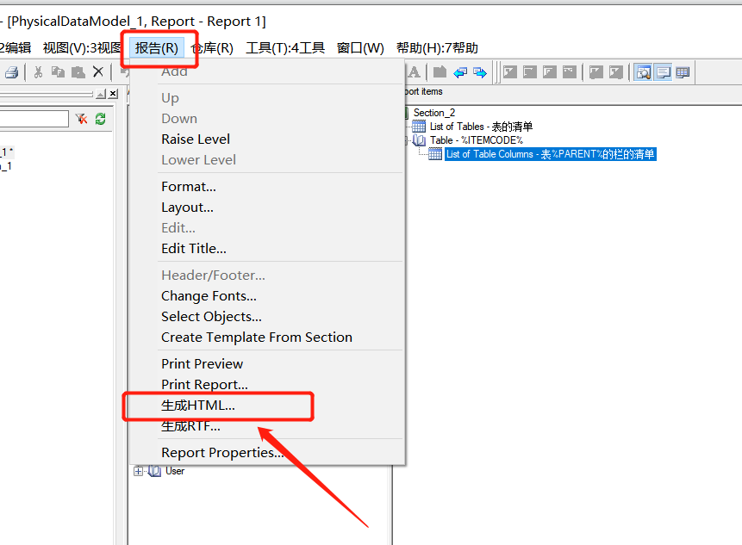Viewport: 742px width, 545px height.
Task: Choose Change Fonts... menu entry
Action: pyautogui.click(x=267, y=295)
